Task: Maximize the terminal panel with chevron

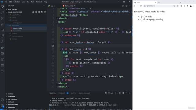Action: point(126,93)
